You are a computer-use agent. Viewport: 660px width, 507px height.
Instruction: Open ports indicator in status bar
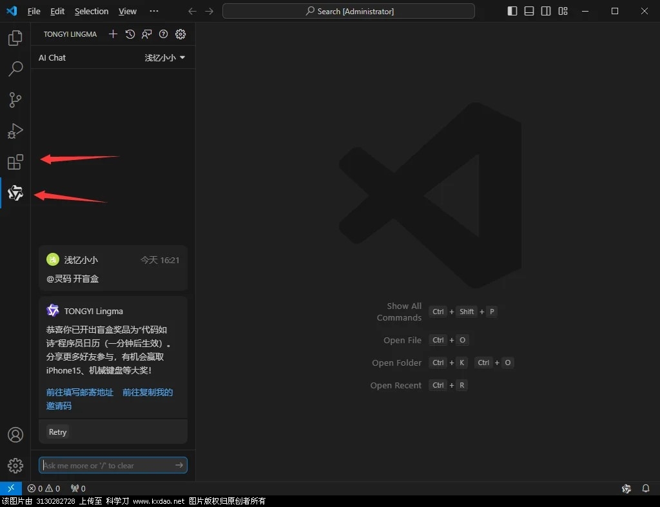point(78,488)
